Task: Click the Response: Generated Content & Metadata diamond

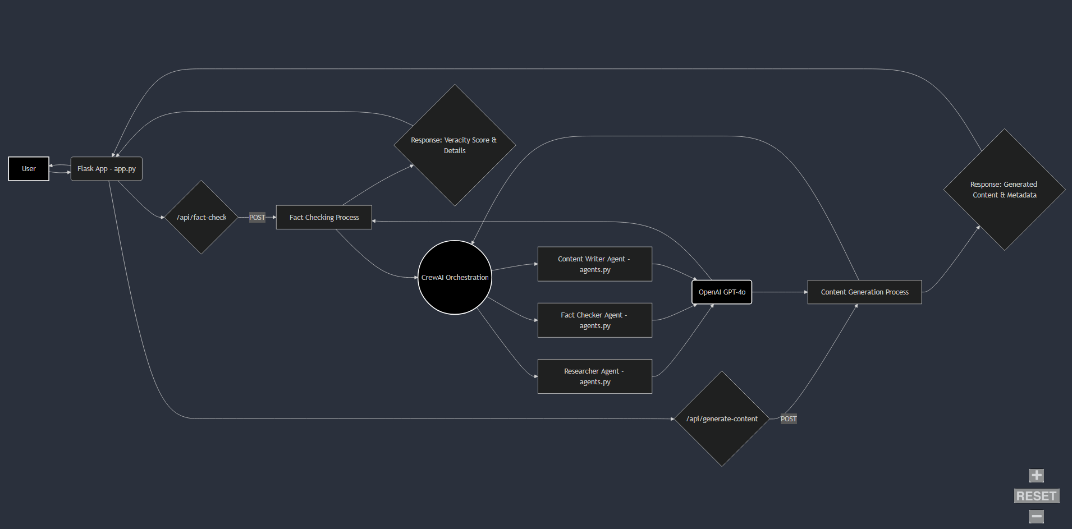Action: pos(1005,190)
